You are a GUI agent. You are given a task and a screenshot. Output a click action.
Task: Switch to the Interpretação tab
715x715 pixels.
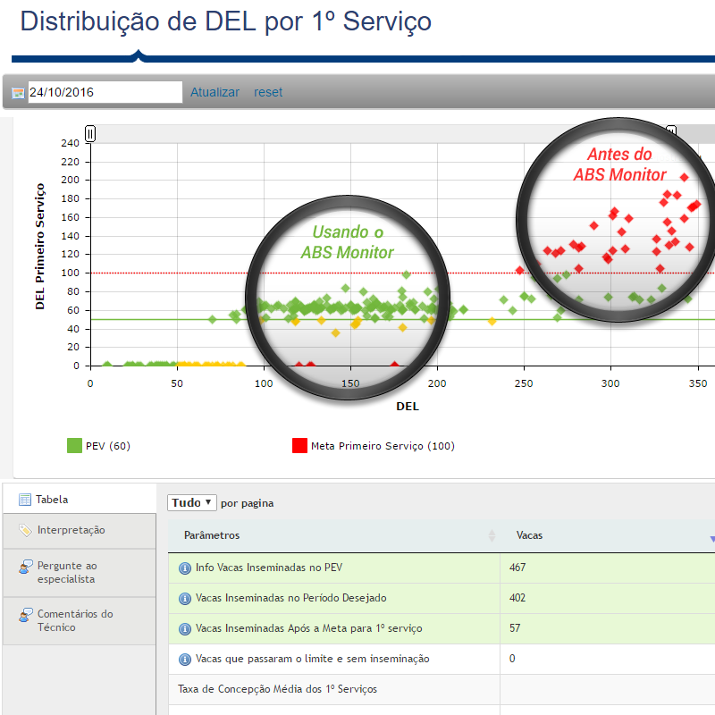[x=80, y=531]
